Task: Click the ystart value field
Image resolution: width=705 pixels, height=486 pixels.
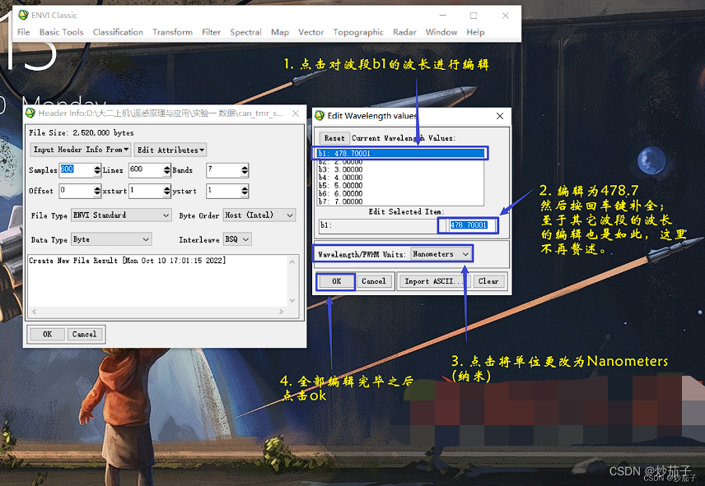Action: (223, 191)
